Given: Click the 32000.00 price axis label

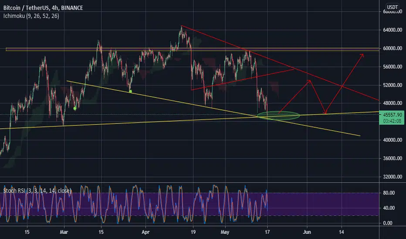Looking at the screenshot, I should point(392,177).
